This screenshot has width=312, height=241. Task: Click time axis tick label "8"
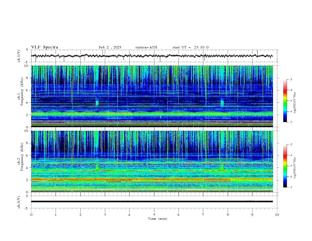(x=228, y=215)
